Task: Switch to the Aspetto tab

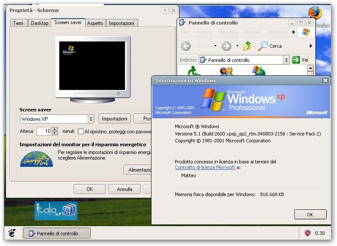Action: 95,23
